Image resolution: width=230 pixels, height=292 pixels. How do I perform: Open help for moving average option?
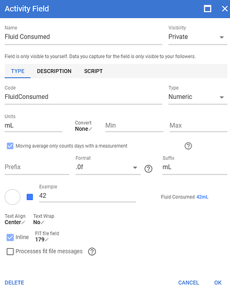[188, 146]
